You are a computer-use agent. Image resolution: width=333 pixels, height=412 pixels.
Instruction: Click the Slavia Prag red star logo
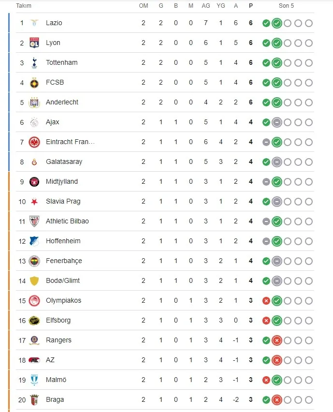click(x=34, y=202)
